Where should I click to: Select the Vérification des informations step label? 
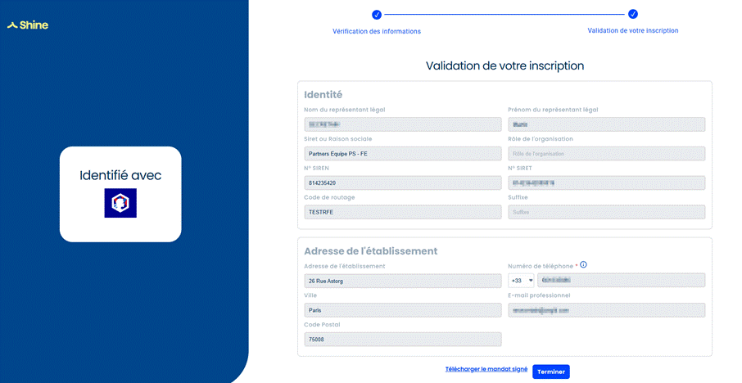(x=377, y=31)
